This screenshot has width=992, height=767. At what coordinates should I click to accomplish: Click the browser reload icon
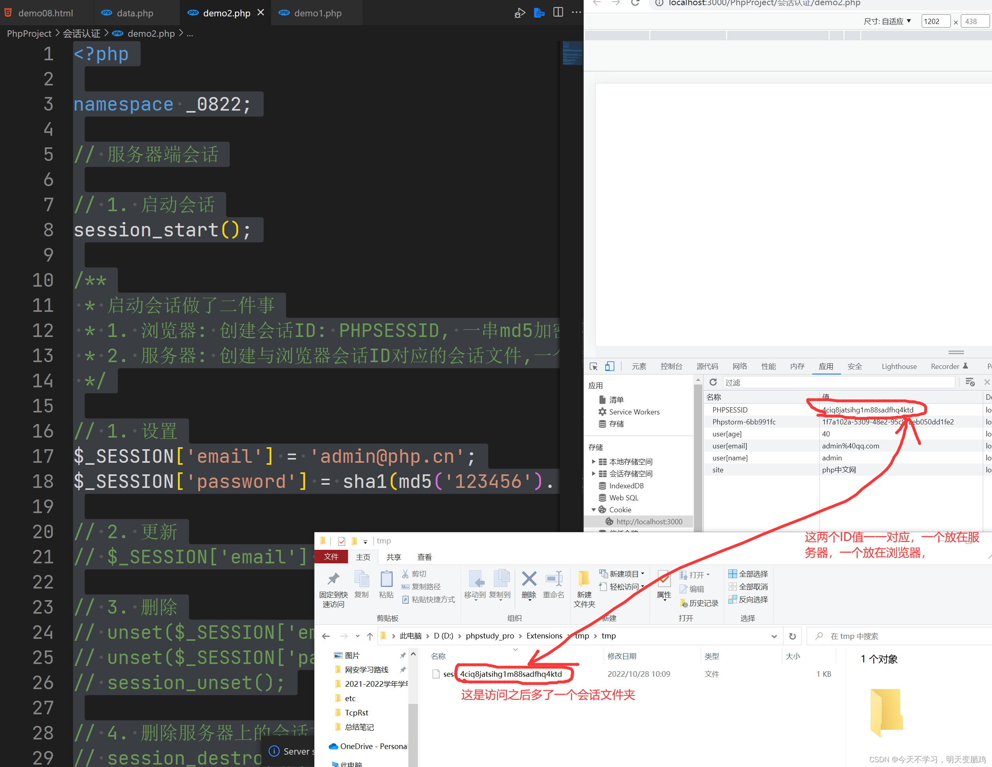(636, 3)
